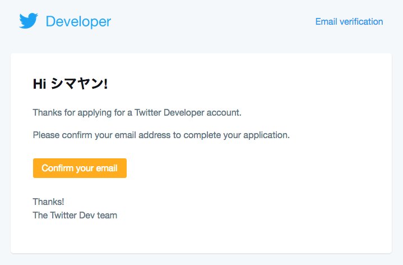Click the word "team" in the signature

click(107, 216)
